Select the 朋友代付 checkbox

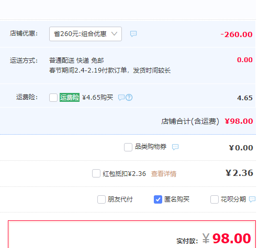(x=102, y=199)
